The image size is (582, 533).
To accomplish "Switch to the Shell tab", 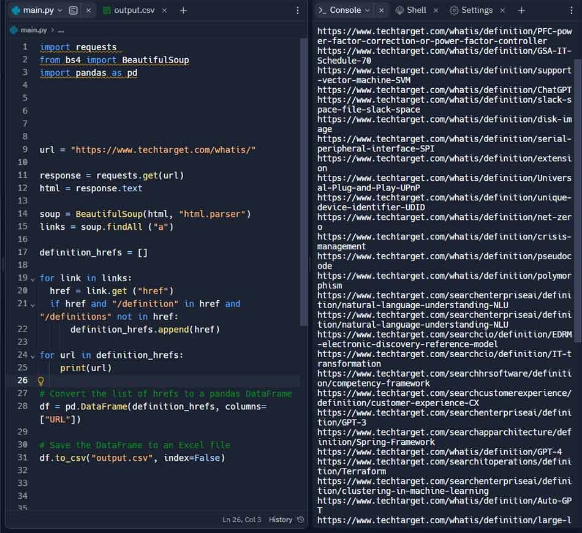I will tap(415, 10).
